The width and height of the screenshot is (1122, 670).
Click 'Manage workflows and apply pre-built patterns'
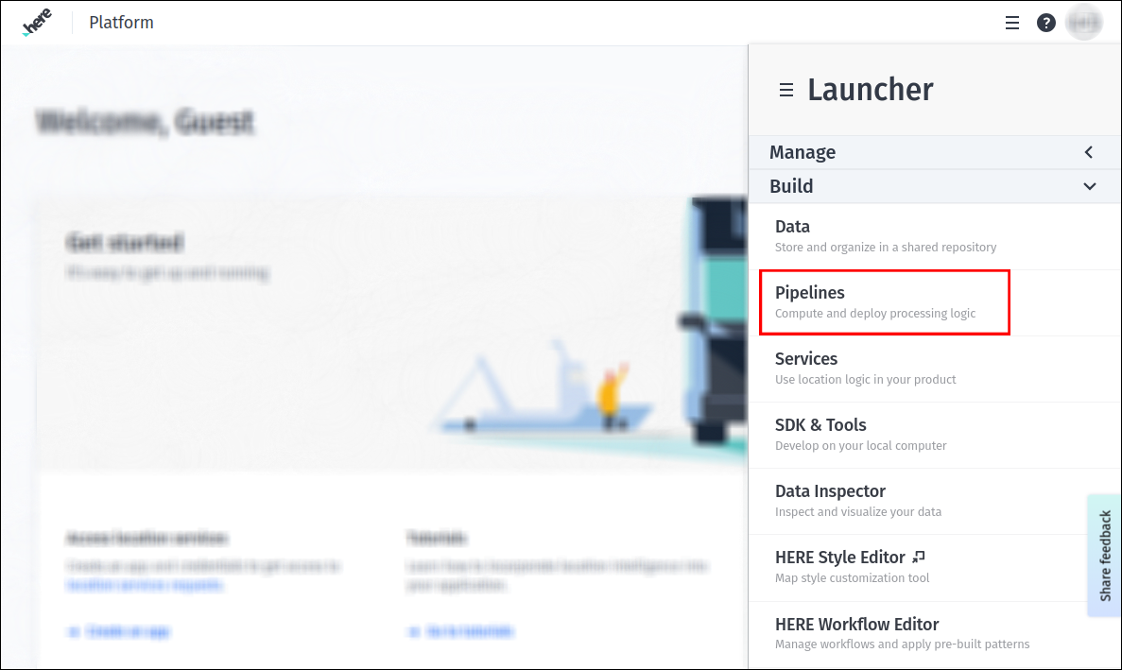click(x=903, y=644)
